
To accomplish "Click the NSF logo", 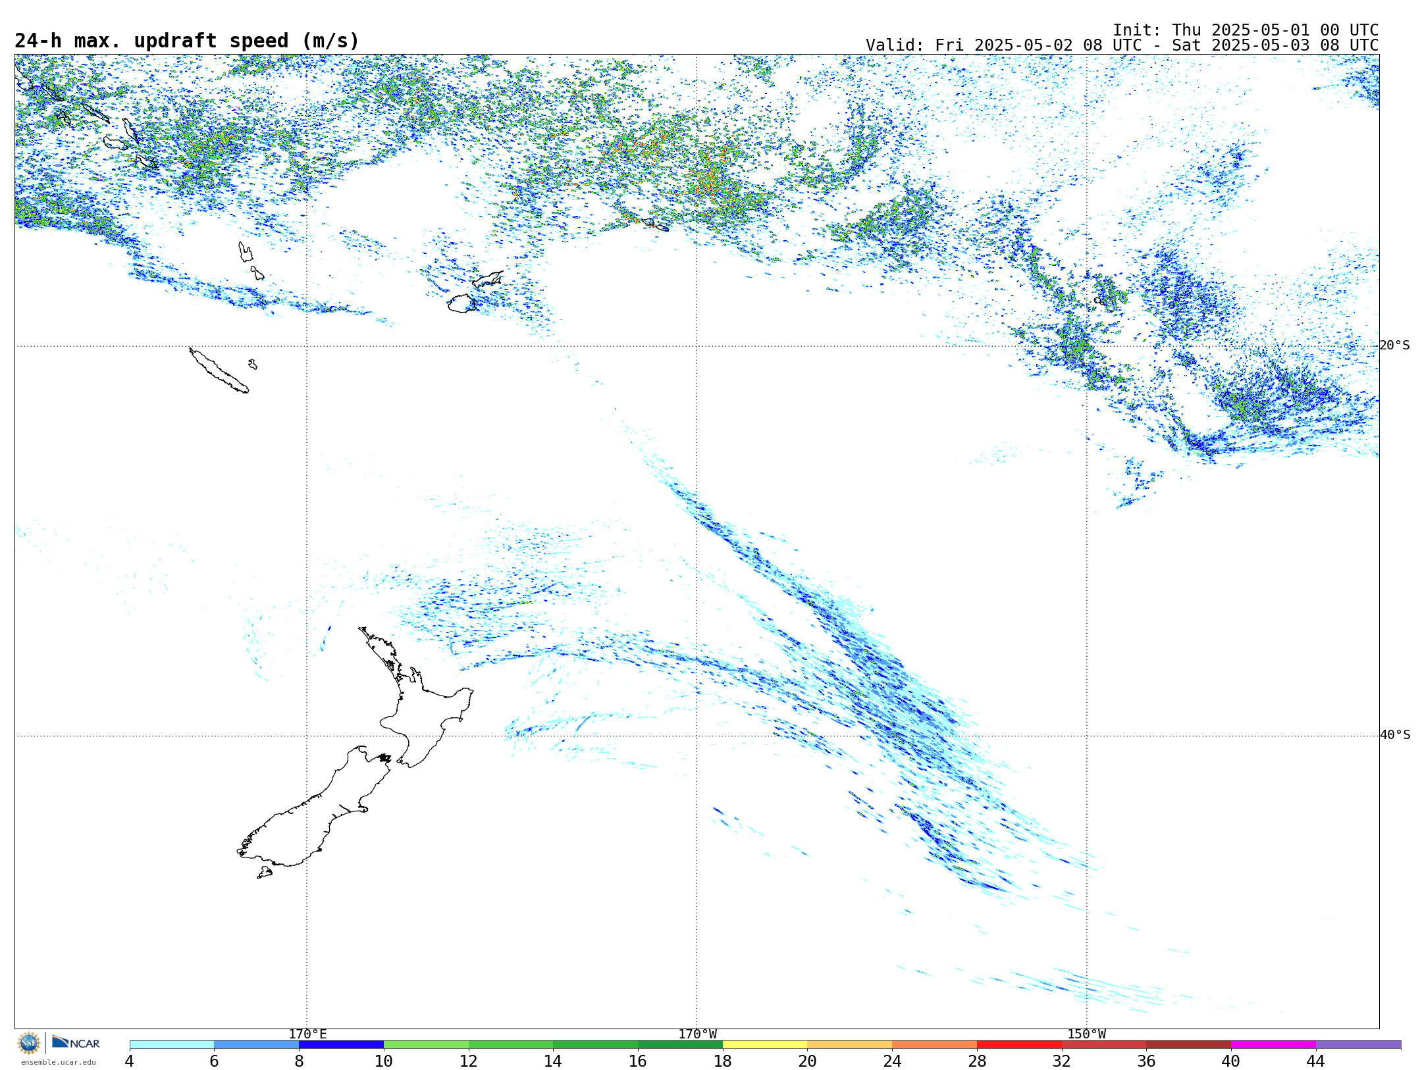I will pos(29,1043).
